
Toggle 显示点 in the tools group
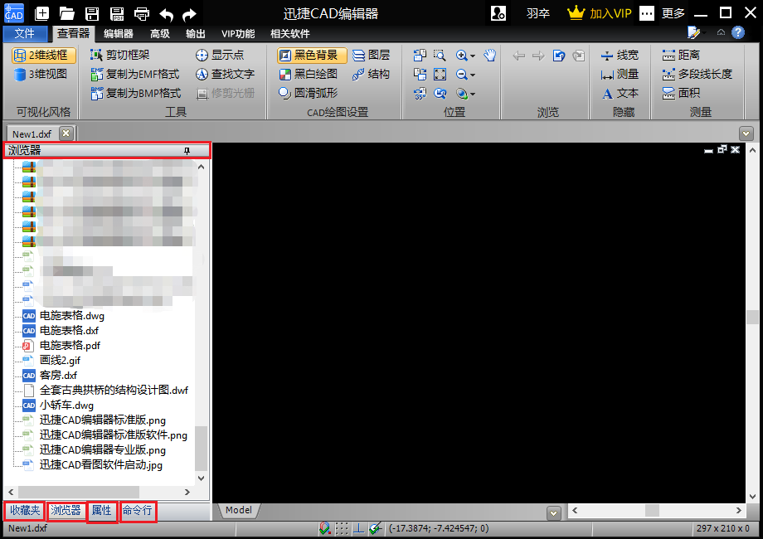pyautogui.click(x=220, y=55)
